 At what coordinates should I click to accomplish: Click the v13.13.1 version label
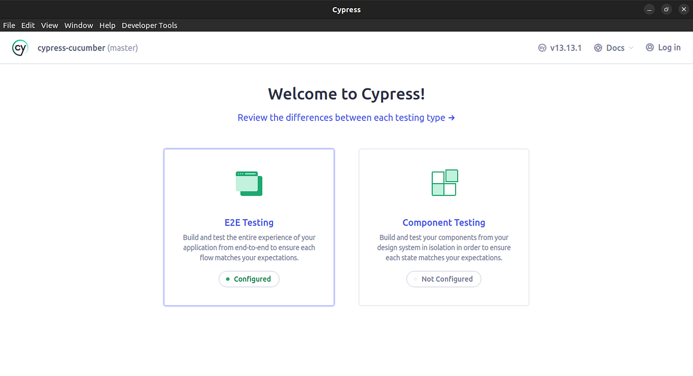[x=565, y=48]
